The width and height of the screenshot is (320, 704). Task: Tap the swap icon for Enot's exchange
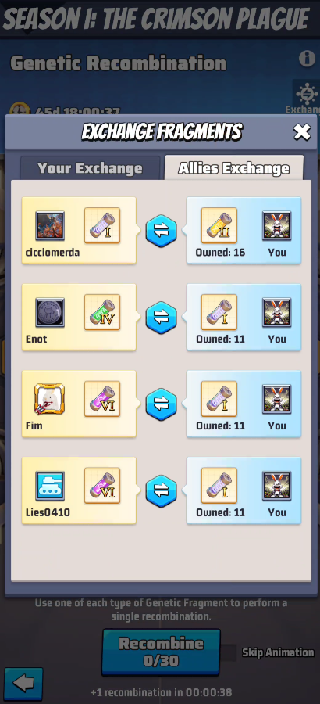pyautogui.click(x=161, y=318)
